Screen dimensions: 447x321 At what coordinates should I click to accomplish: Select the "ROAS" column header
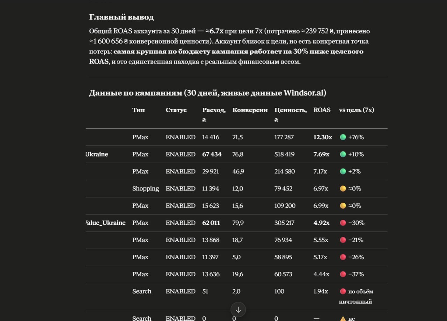322,110
